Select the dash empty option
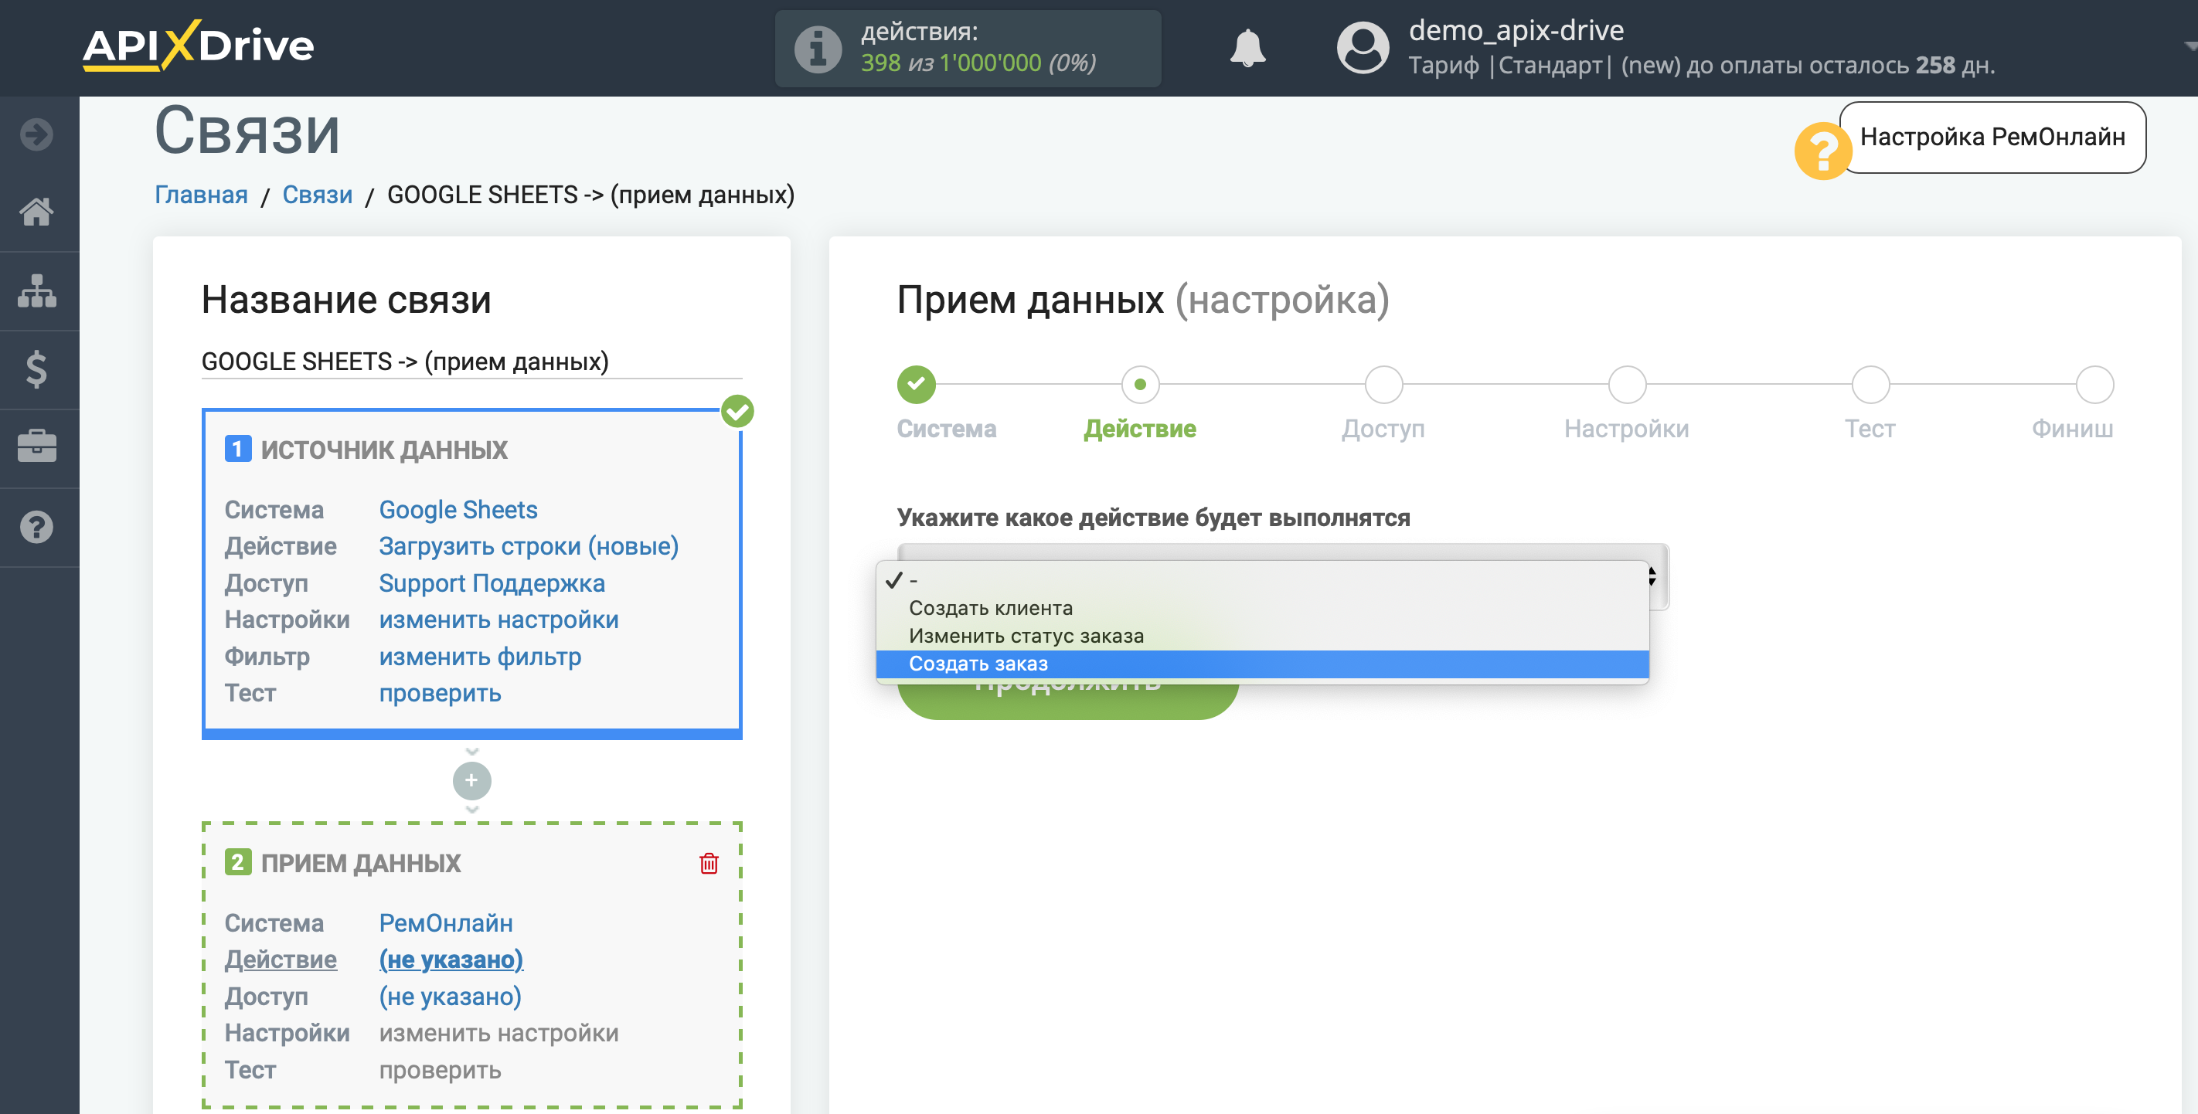The image size is (2198, 1114). pyautogui.click(x=1262, y=580)
